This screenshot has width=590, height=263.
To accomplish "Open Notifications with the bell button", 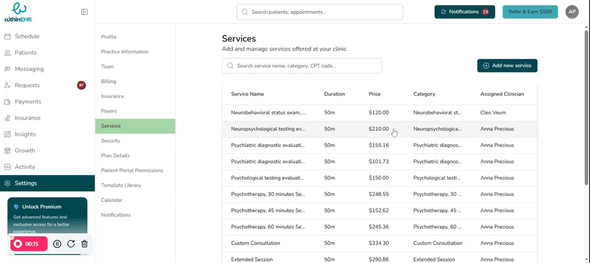I will click(464, 12).
